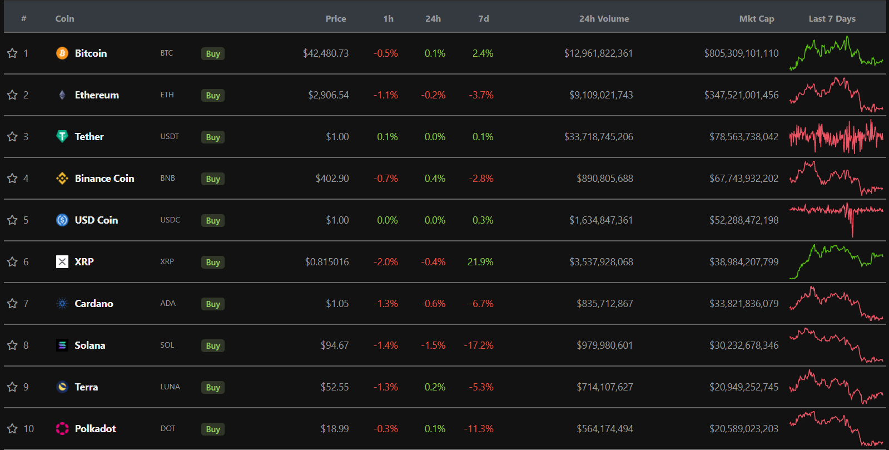Click the Ethereum diamond logo icon

click(x=62, y=95)
